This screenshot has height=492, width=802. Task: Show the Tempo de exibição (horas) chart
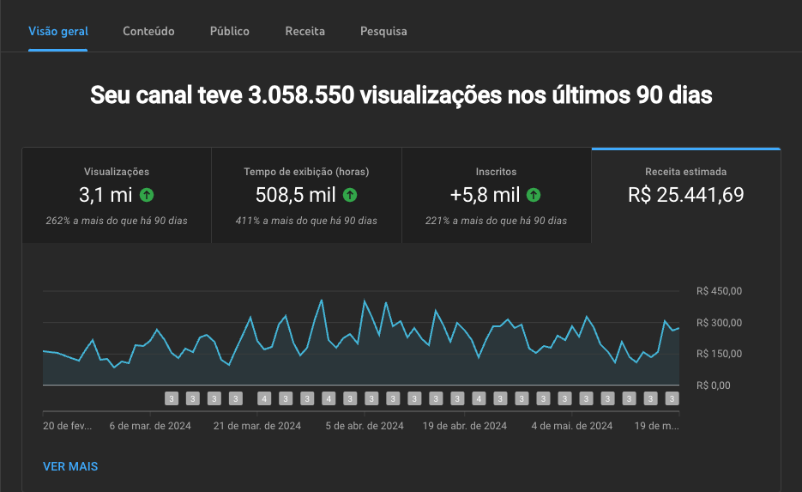306,195
